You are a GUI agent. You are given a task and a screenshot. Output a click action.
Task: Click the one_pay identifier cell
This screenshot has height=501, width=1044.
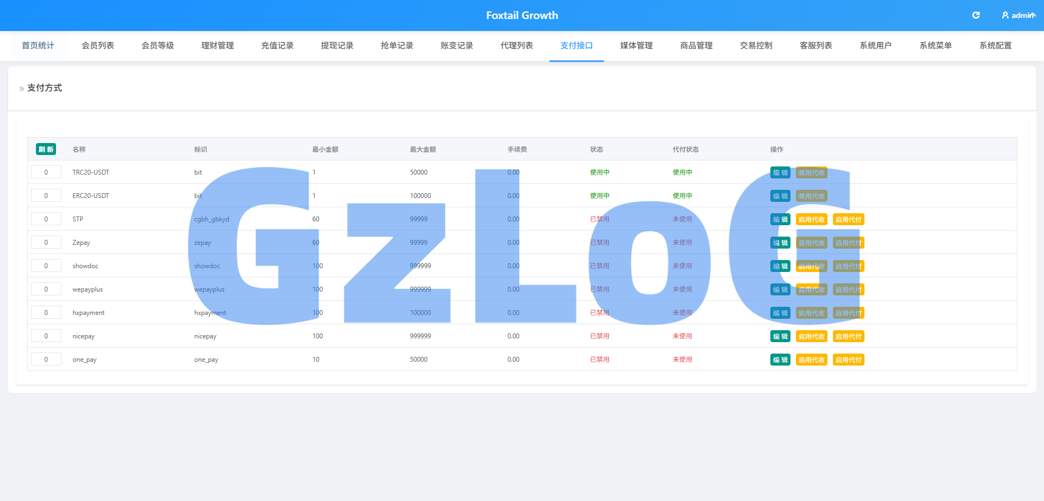click(206, 360)
